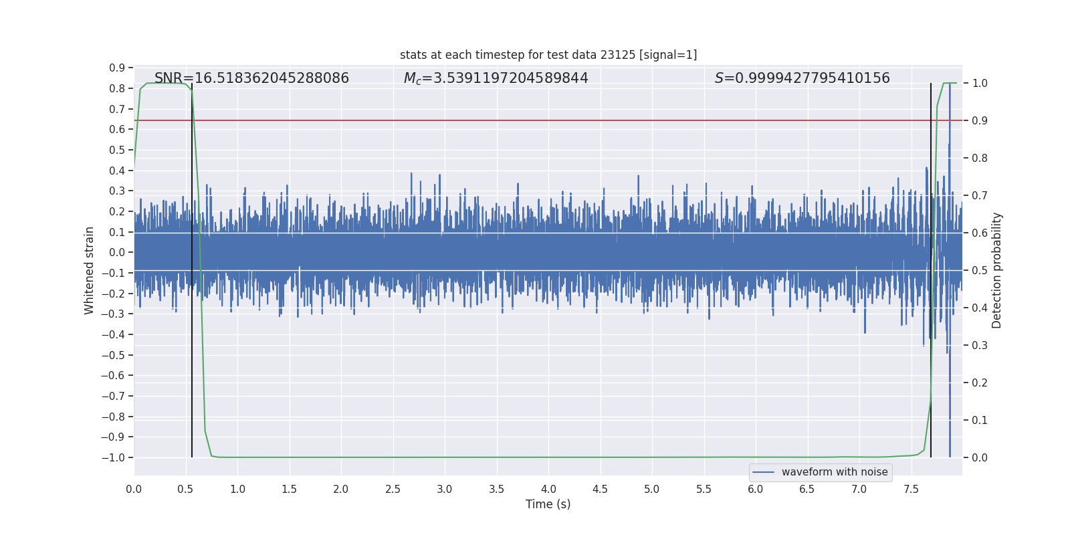
Task: Click the 'Whitened strain' y-axis label
Action: click(x=89, y=270)
